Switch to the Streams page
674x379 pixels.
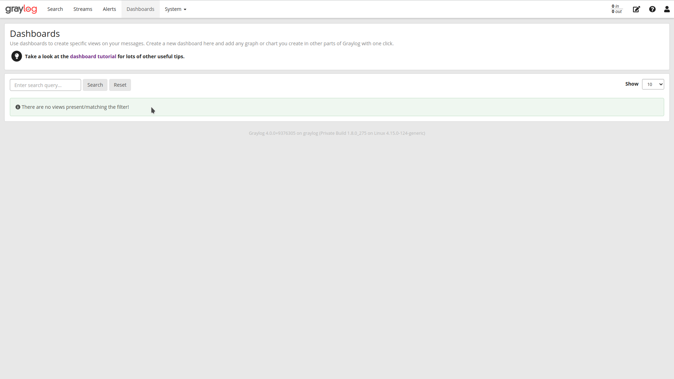click(82, 9)
